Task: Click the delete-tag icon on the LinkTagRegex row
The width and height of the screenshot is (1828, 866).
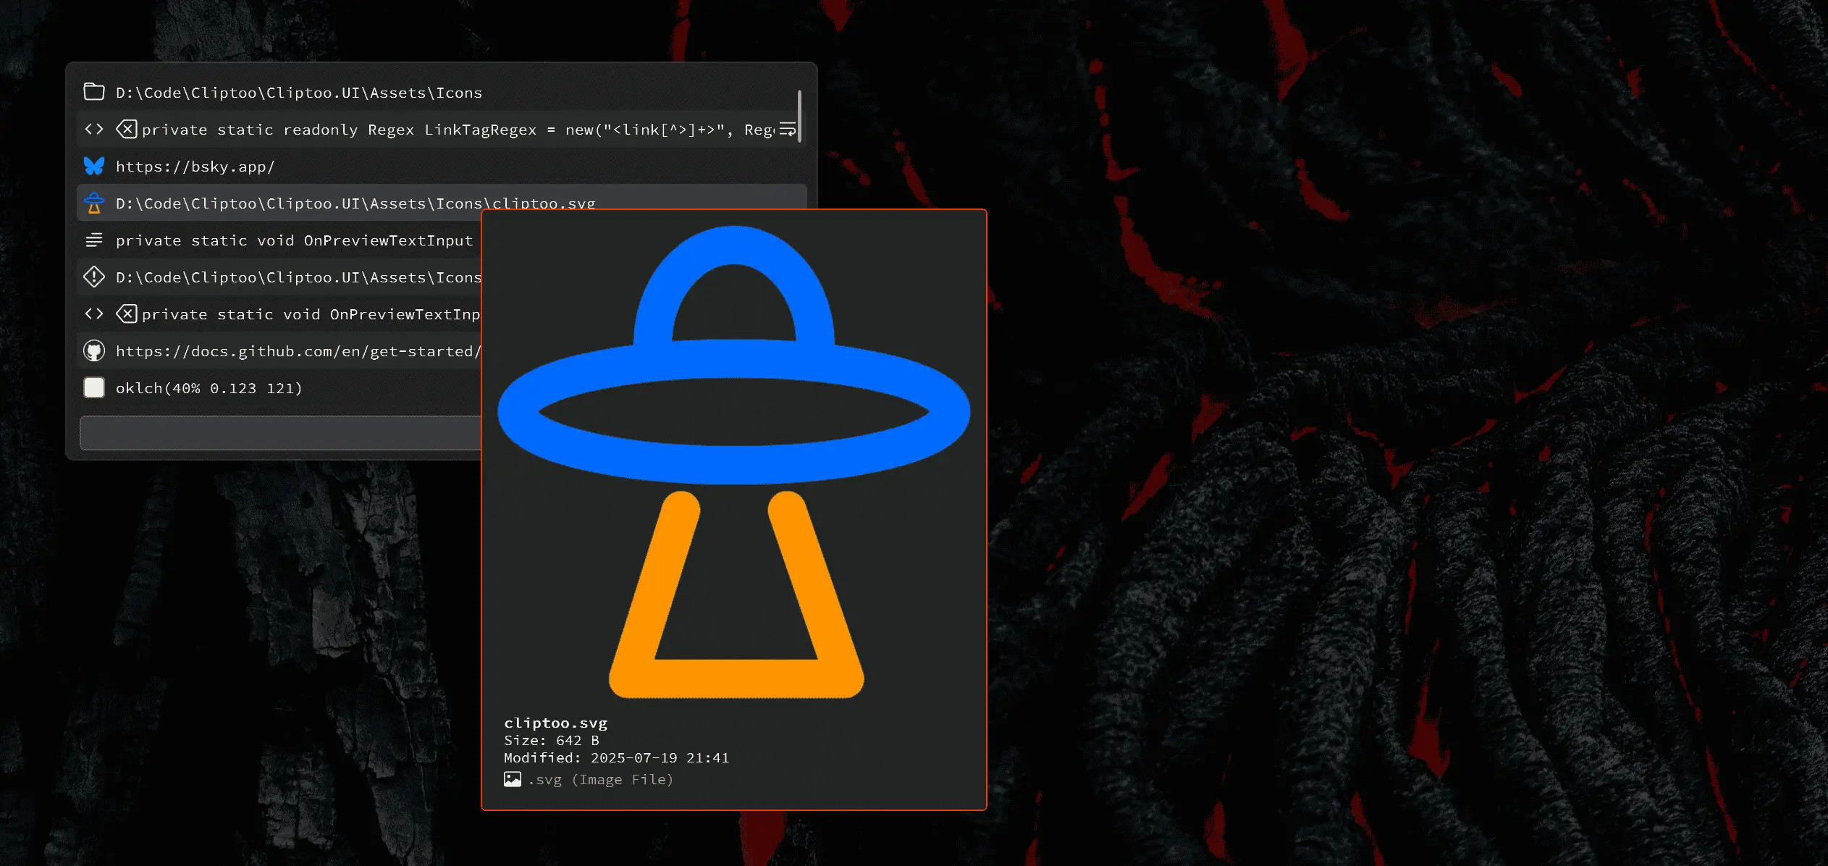Action: pos(127,130)
